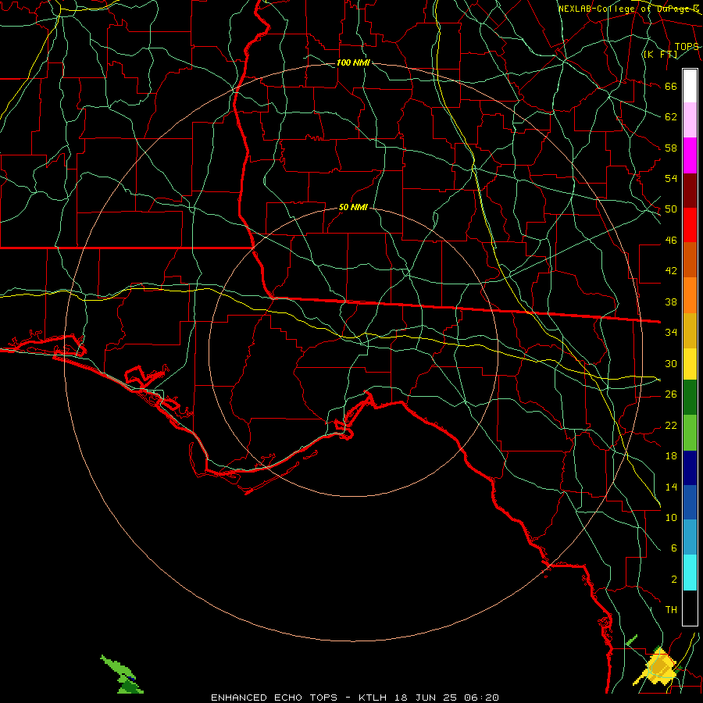703x703 pixels.
Task: Select the dark red color bar swatch
Action: tap(690, 191)
